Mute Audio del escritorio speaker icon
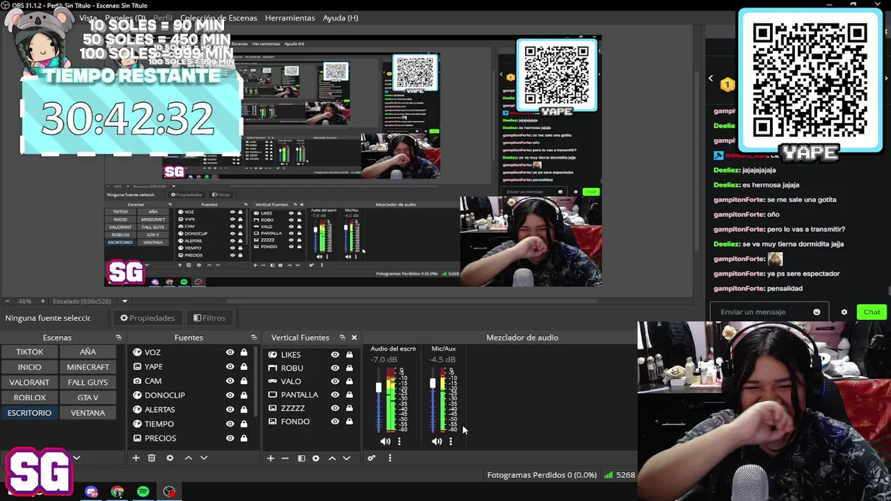This screenshot has width=891, height=501. coord(385,441)
